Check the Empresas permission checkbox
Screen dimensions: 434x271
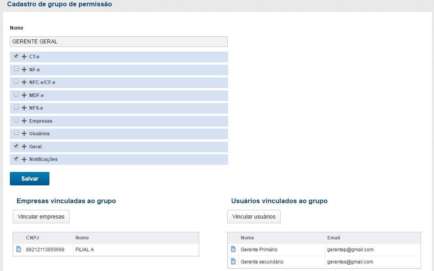click(16, 120)
